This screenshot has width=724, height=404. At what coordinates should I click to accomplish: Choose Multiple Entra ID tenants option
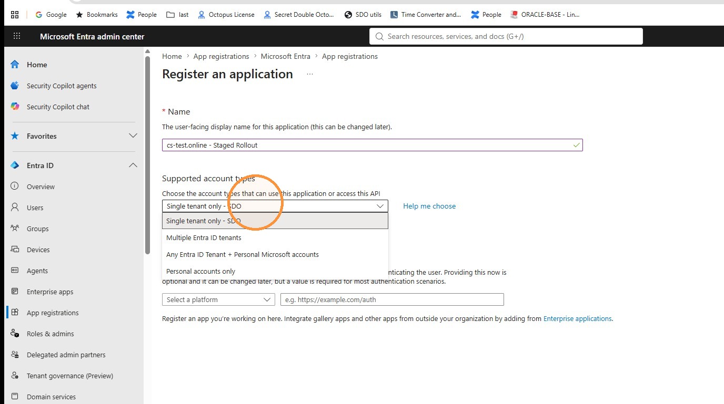275,237
